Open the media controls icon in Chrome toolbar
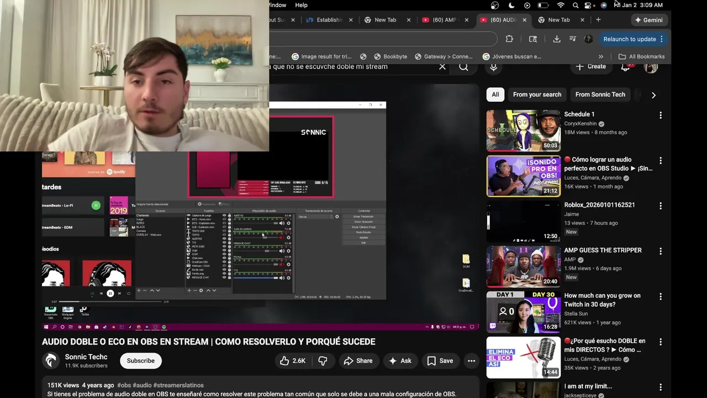Viewport: 707px width, 398px height. [573, 39]
